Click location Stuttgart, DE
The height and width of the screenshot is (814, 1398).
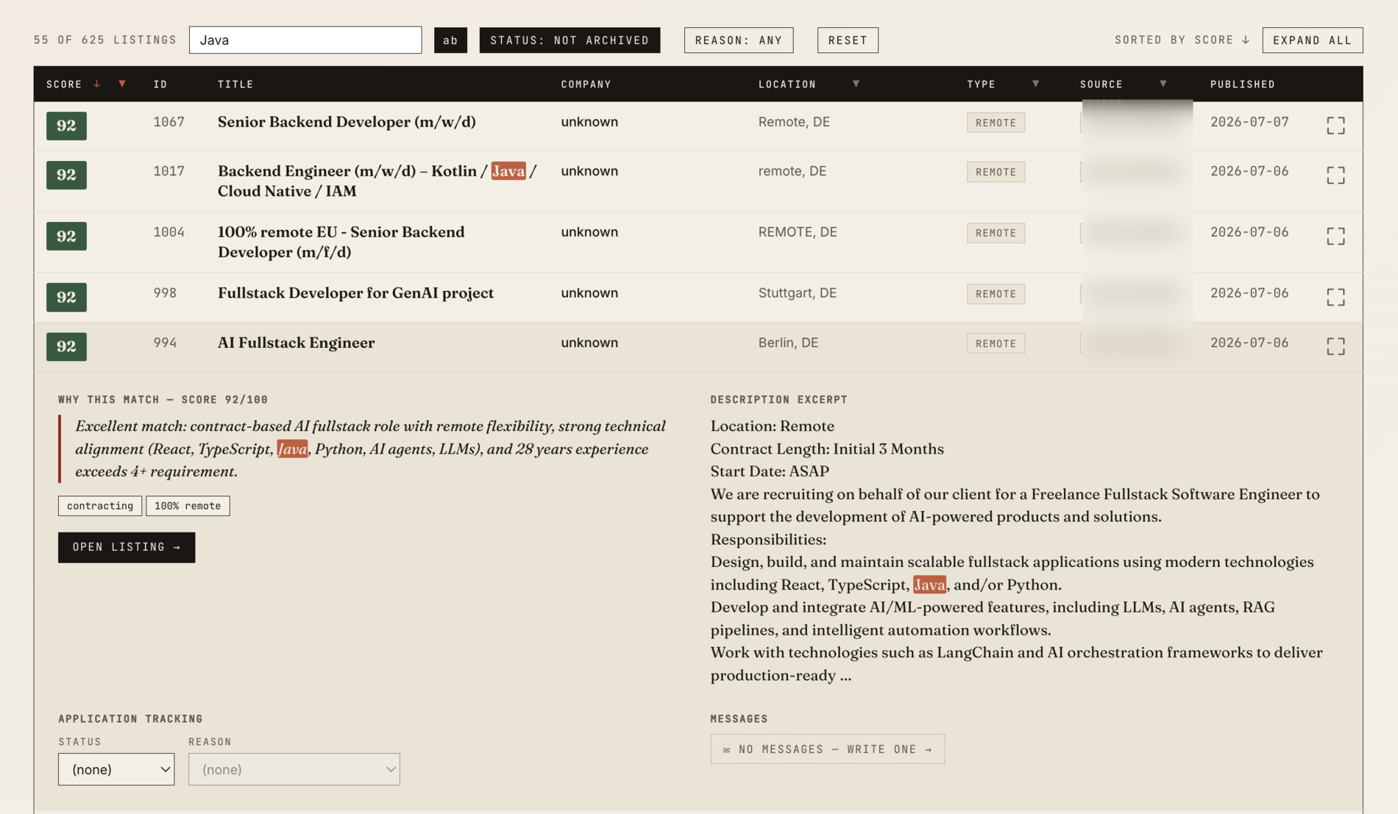pos(797,293)
